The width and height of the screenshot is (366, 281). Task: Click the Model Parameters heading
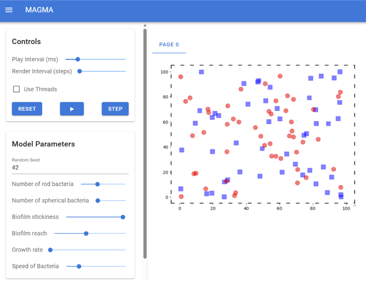tap(43, 144)
